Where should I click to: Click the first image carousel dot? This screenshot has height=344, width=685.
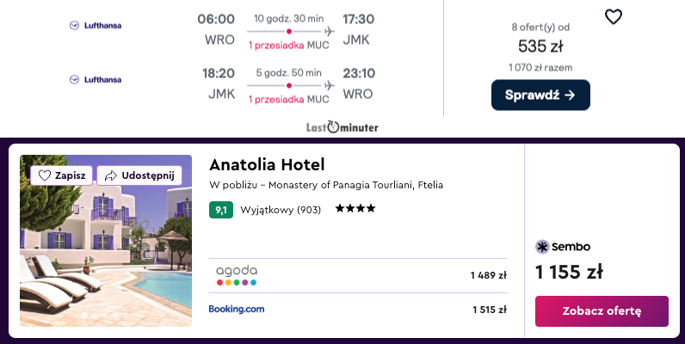pos(84,315)
